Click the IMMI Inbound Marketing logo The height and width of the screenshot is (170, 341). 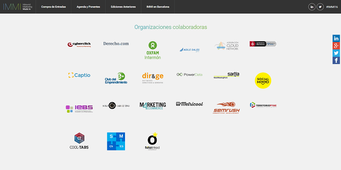pyautogui.click(x=18, y=7)
